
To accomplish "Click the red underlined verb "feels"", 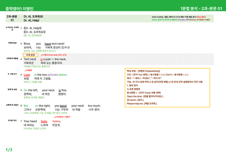I will 44,121.
